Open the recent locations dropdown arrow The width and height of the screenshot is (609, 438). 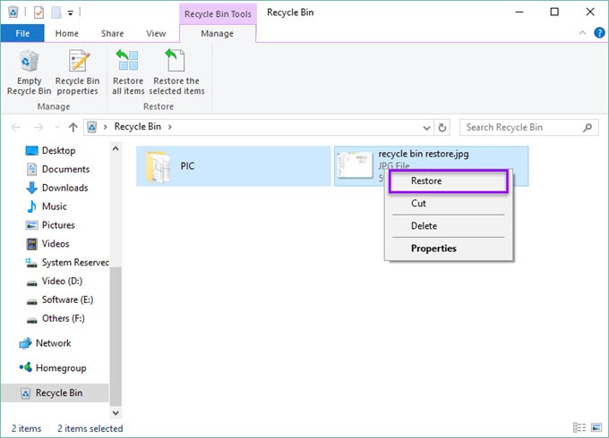coord(56,127)
